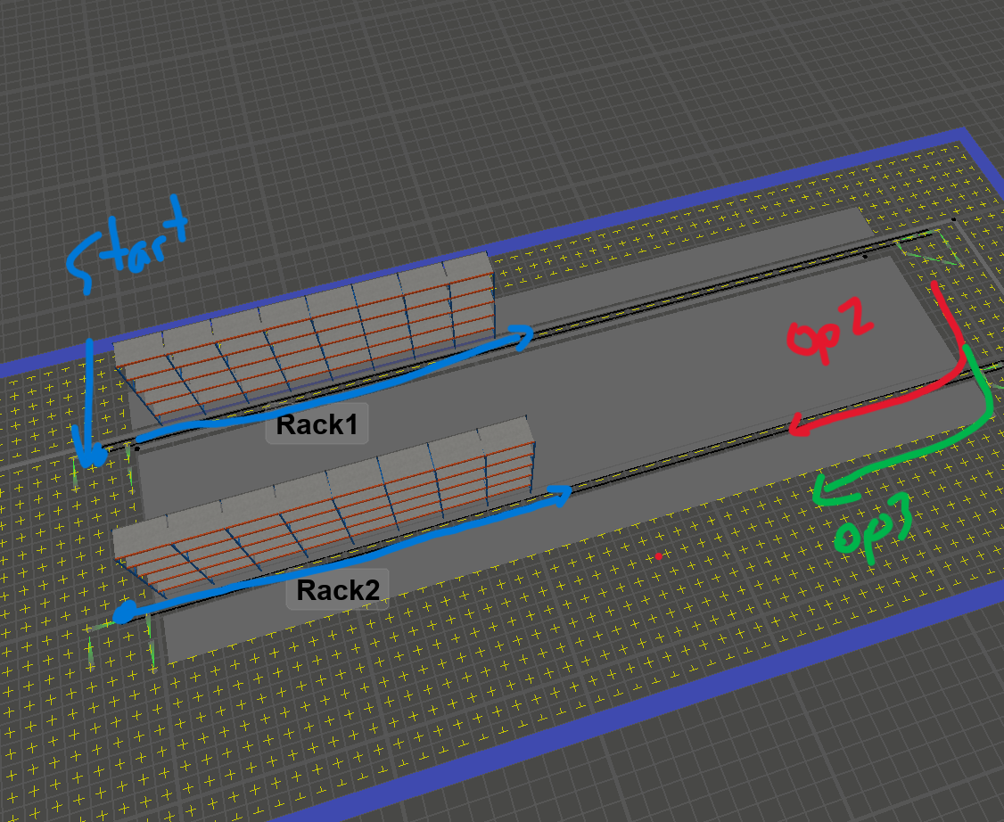
Task: Select the Rack2 name label
Action: (x=338, y=589)
